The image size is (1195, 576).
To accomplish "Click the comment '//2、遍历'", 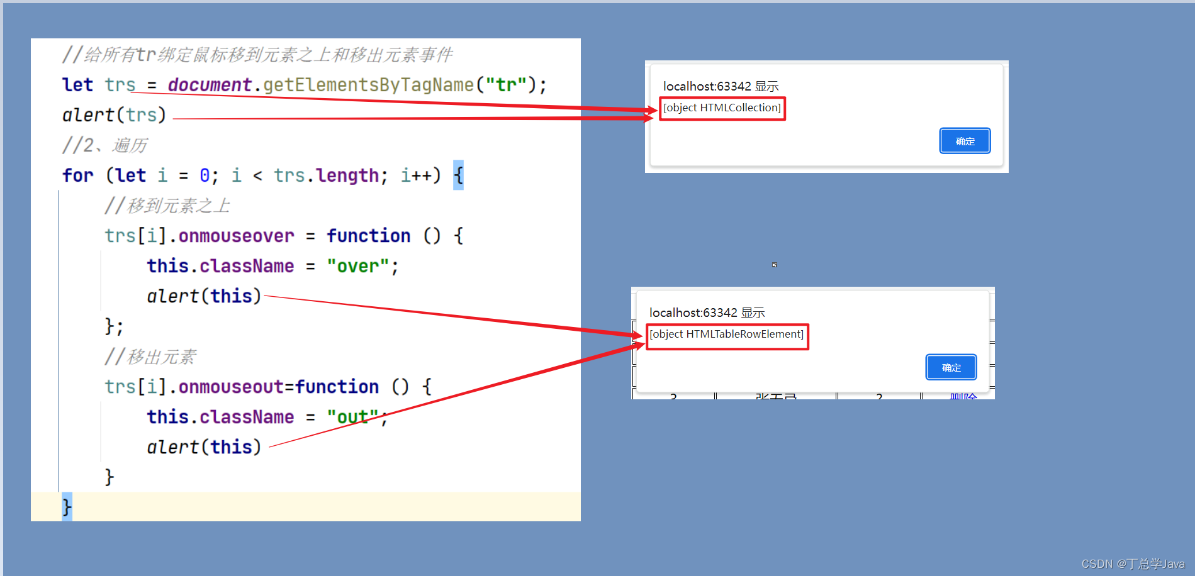I will (x=104, y=145).
